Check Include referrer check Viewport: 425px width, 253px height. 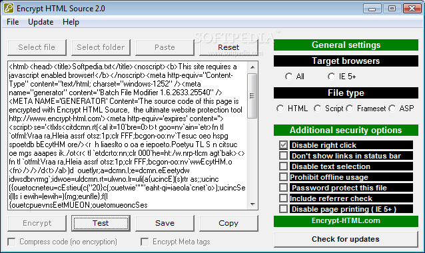tap(283, 198)
